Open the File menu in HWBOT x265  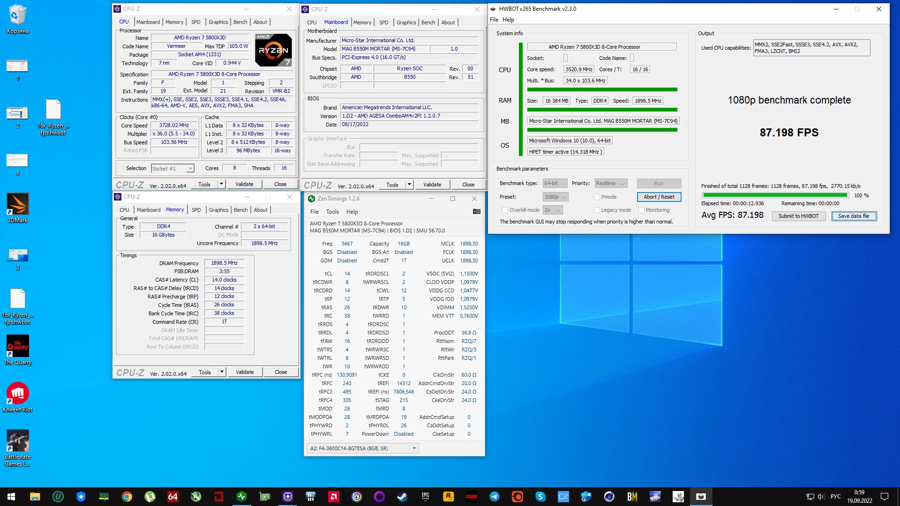point(494,20)
